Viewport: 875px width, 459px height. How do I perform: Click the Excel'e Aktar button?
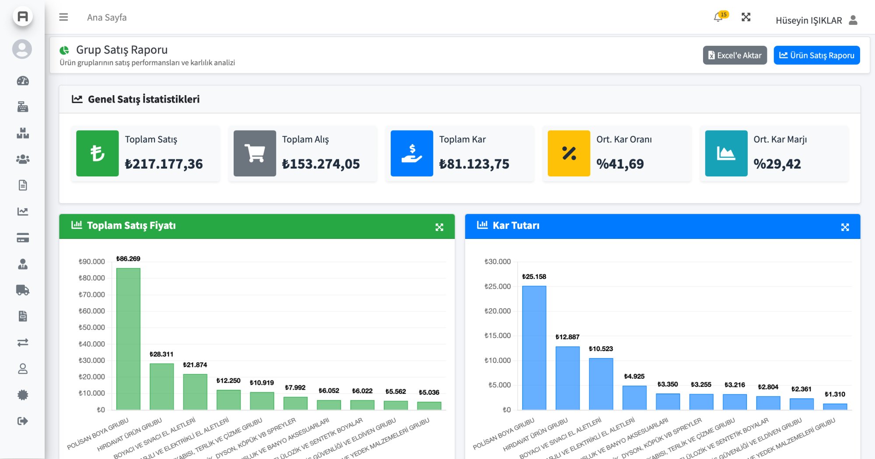pyautogui.click(x=735, y=55)
